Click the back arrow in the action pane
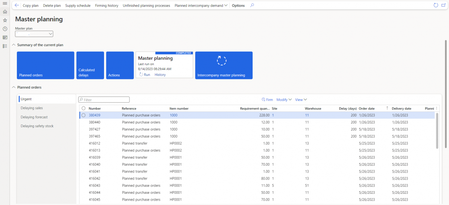The height and width of the screenshot is (205, 449). point(17,6)
